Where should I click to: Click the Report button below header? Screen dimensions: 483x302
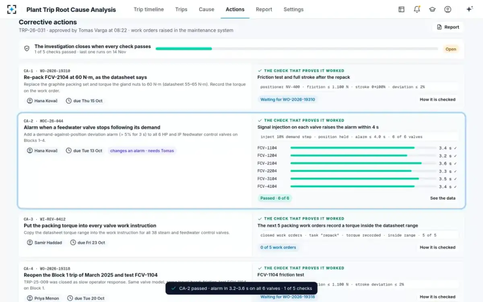[448, 27]
